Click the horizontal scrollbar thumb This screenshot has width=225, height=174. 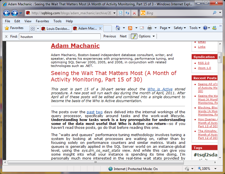click(x=96, y=163)
